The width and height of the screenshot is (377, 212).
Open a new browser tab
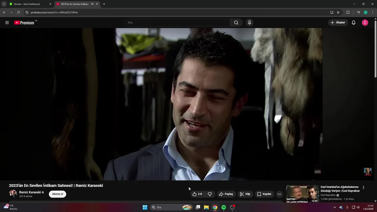click(x=104, y=4)
